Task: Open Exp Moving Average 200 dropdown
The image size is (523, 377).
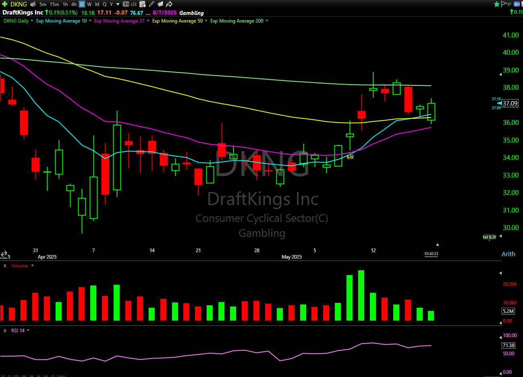Action: (x=267, y=21)
